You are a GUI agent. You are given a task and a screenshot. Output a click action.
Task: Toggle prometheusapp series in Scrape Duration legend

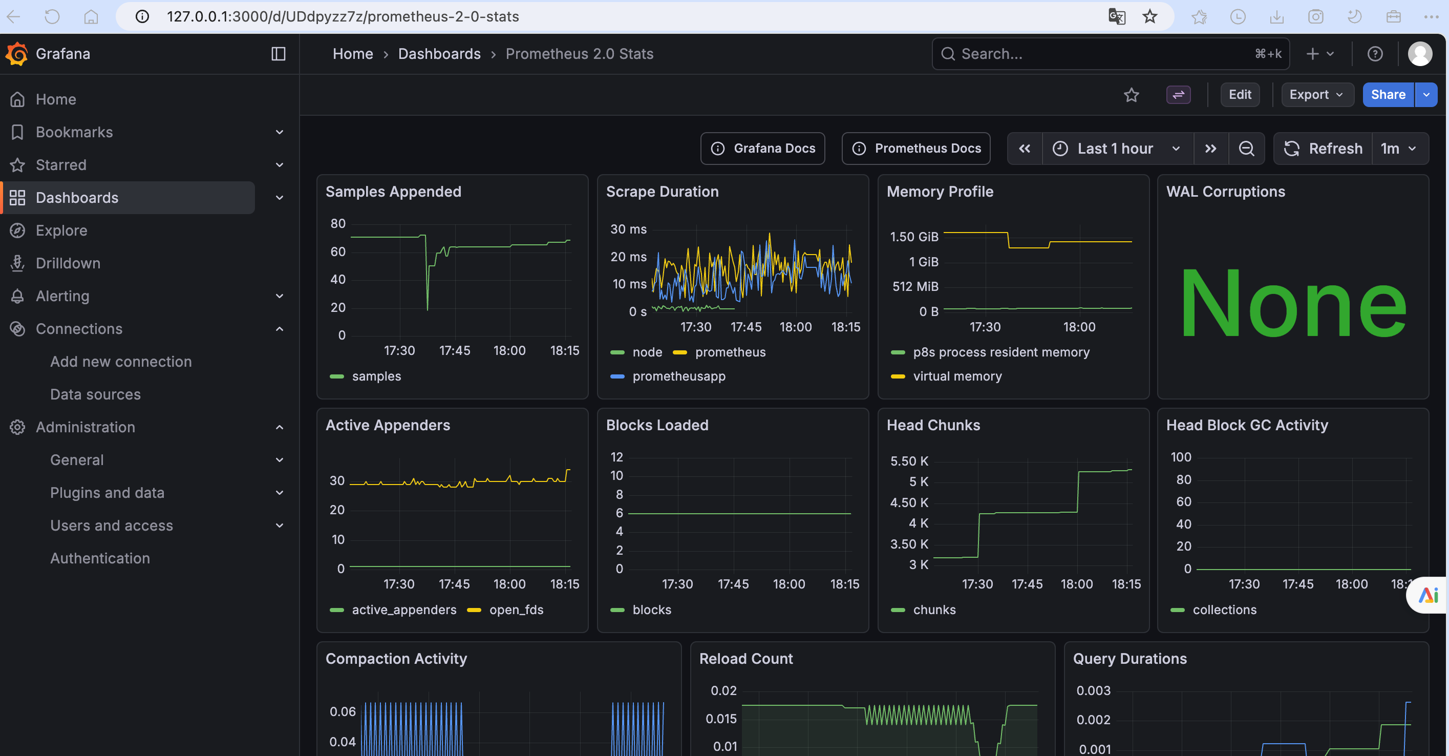[x=678, y=376]
